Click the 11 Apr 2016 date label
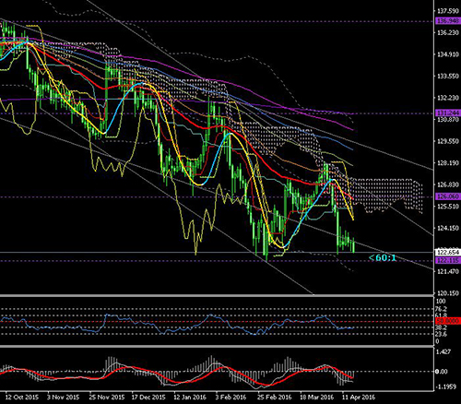Image resolution: width=461 pixels, height=404 pixels. [359, 397]
